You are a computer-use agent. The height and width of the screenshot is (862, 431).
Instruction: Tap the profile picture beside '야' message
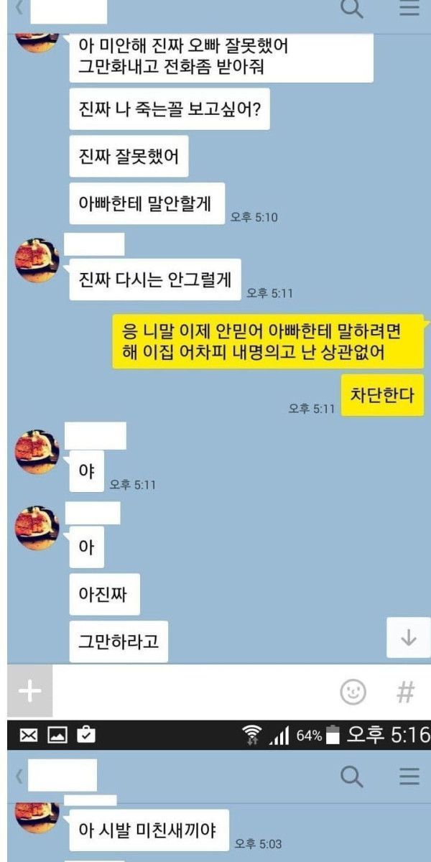(x=37, y=452)
